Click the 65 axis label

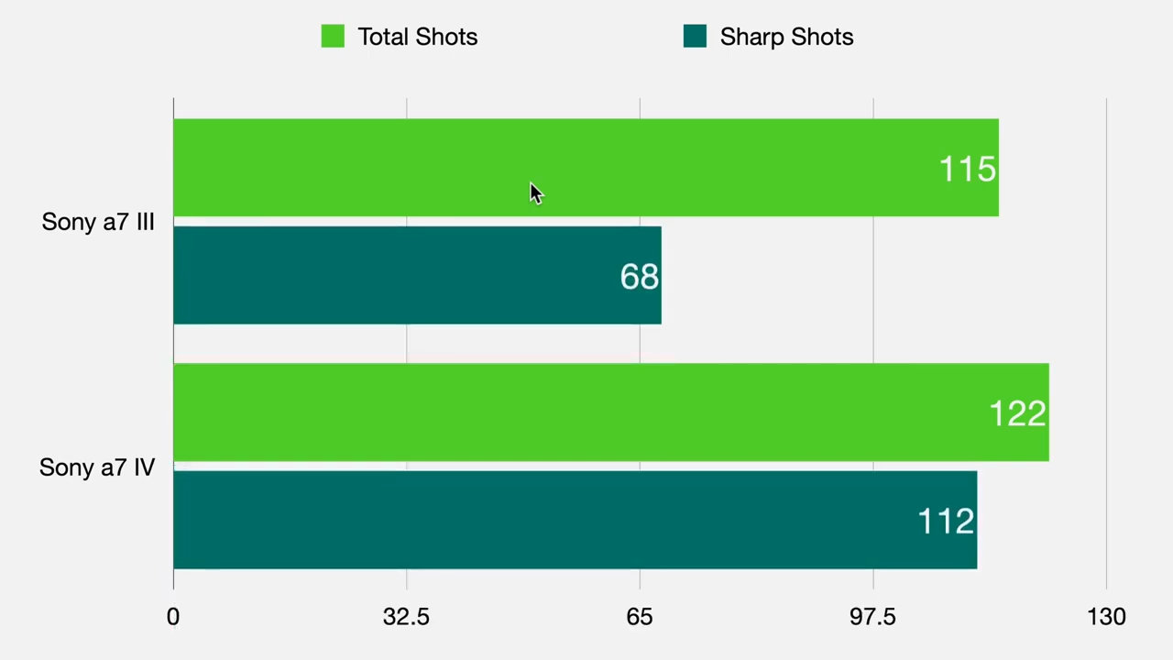pyautogui.click(x=640, y=617)
